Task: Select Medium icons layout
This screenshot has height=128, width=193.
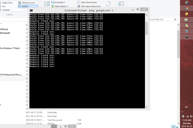Action: point(27,3)
